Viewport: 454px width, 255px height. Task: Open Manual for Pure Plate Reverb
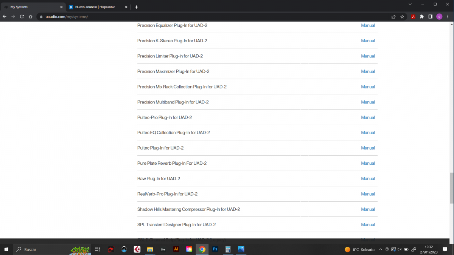(x=368, y=163)
